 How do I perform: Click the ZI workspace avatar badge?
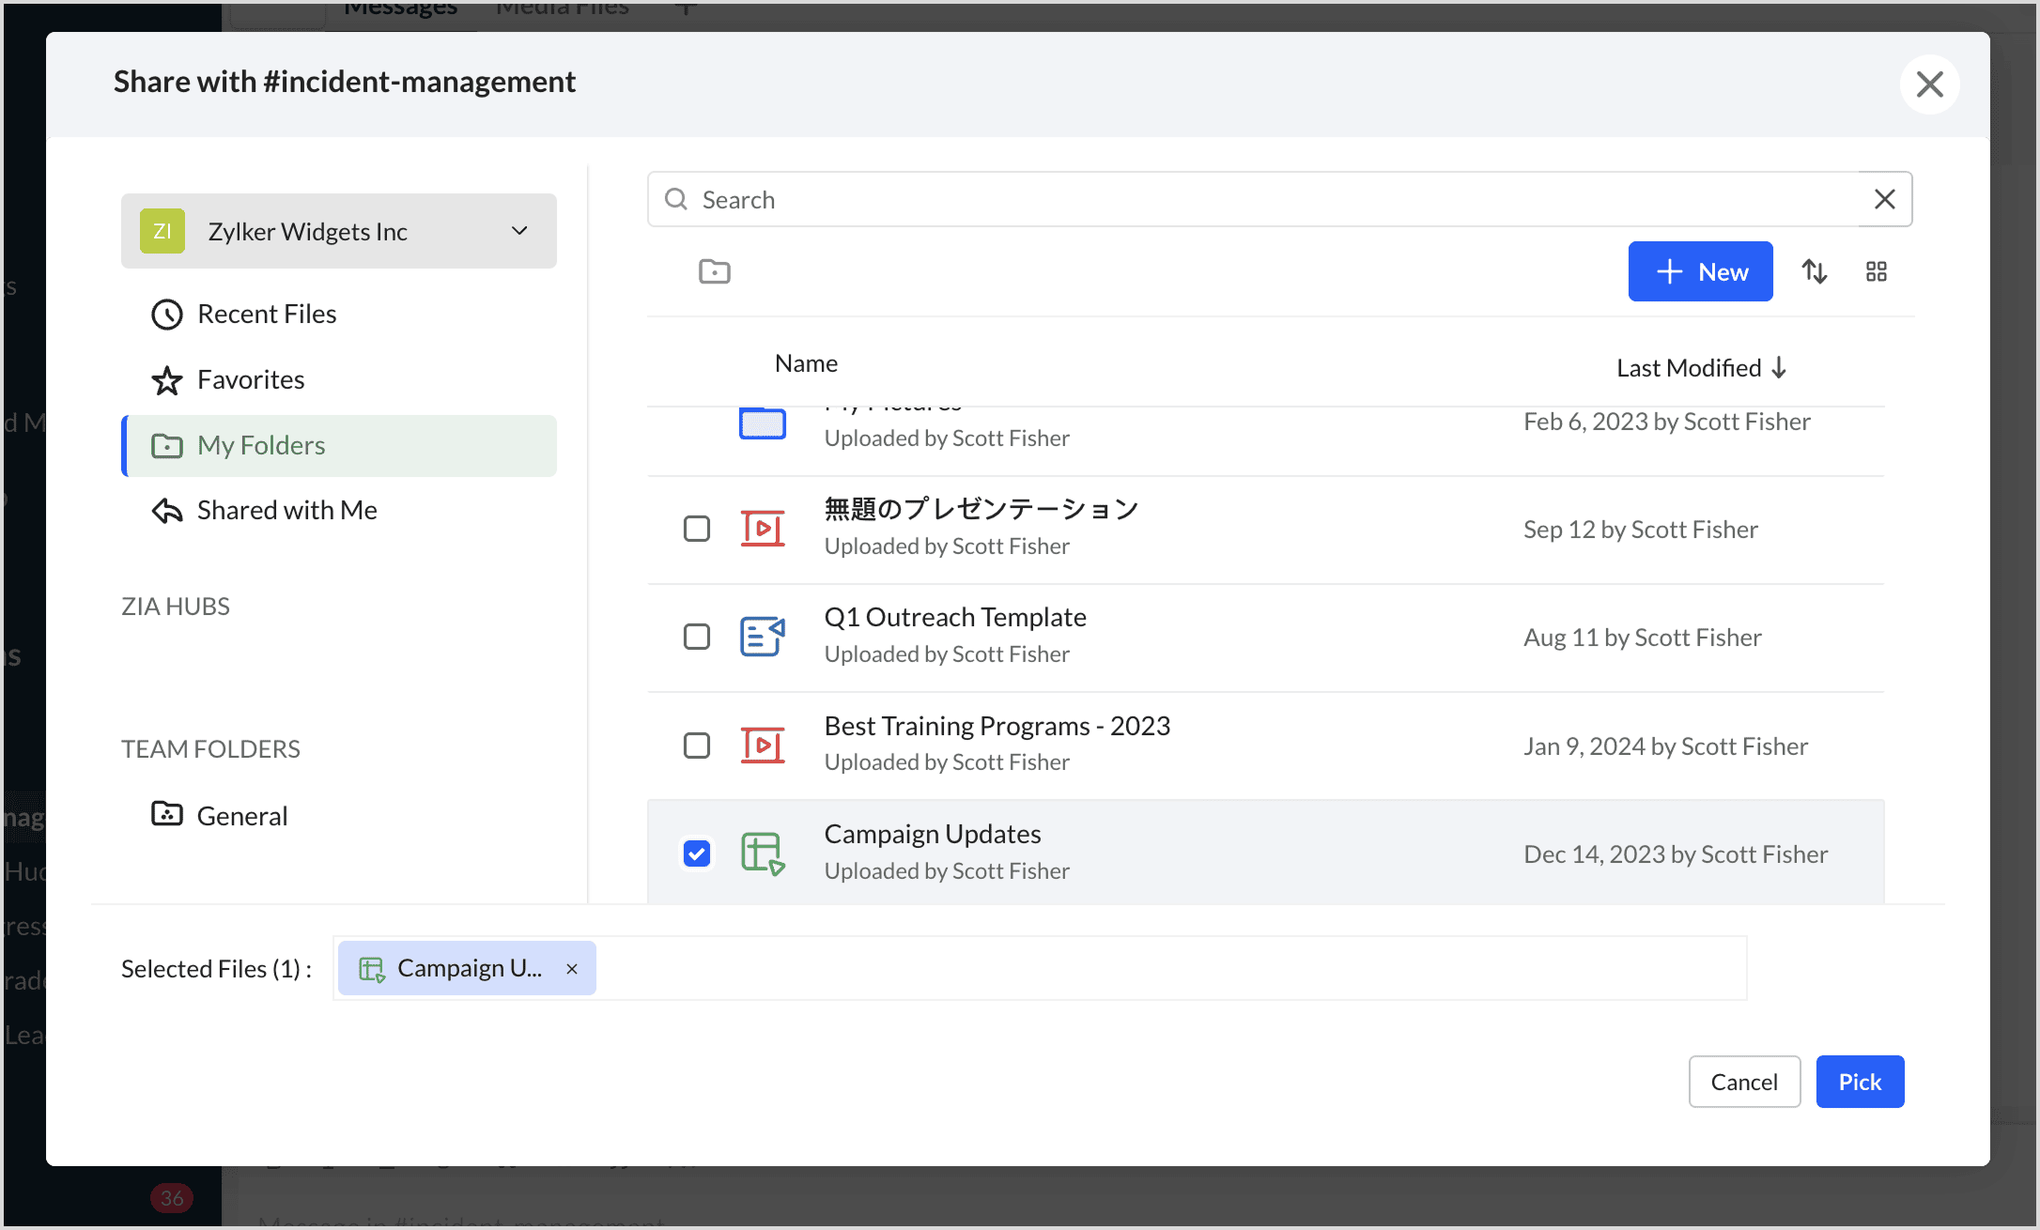coord(162,231)
